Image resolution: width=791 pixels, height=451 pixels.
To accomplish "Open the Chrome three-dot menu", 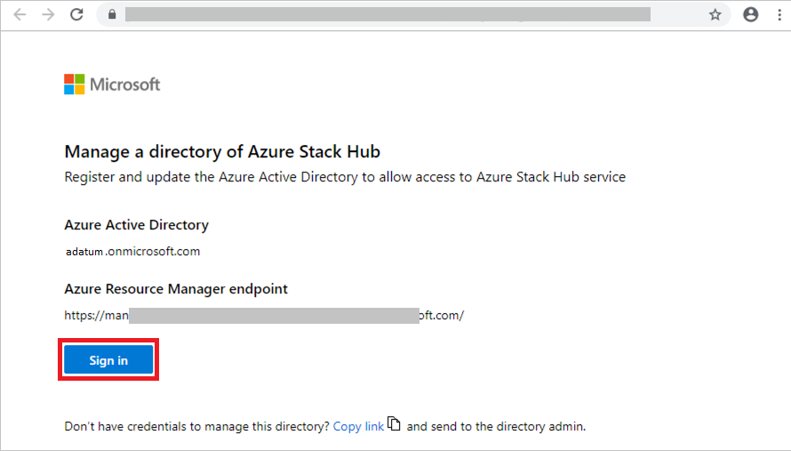I will click(x=778, y=14).
